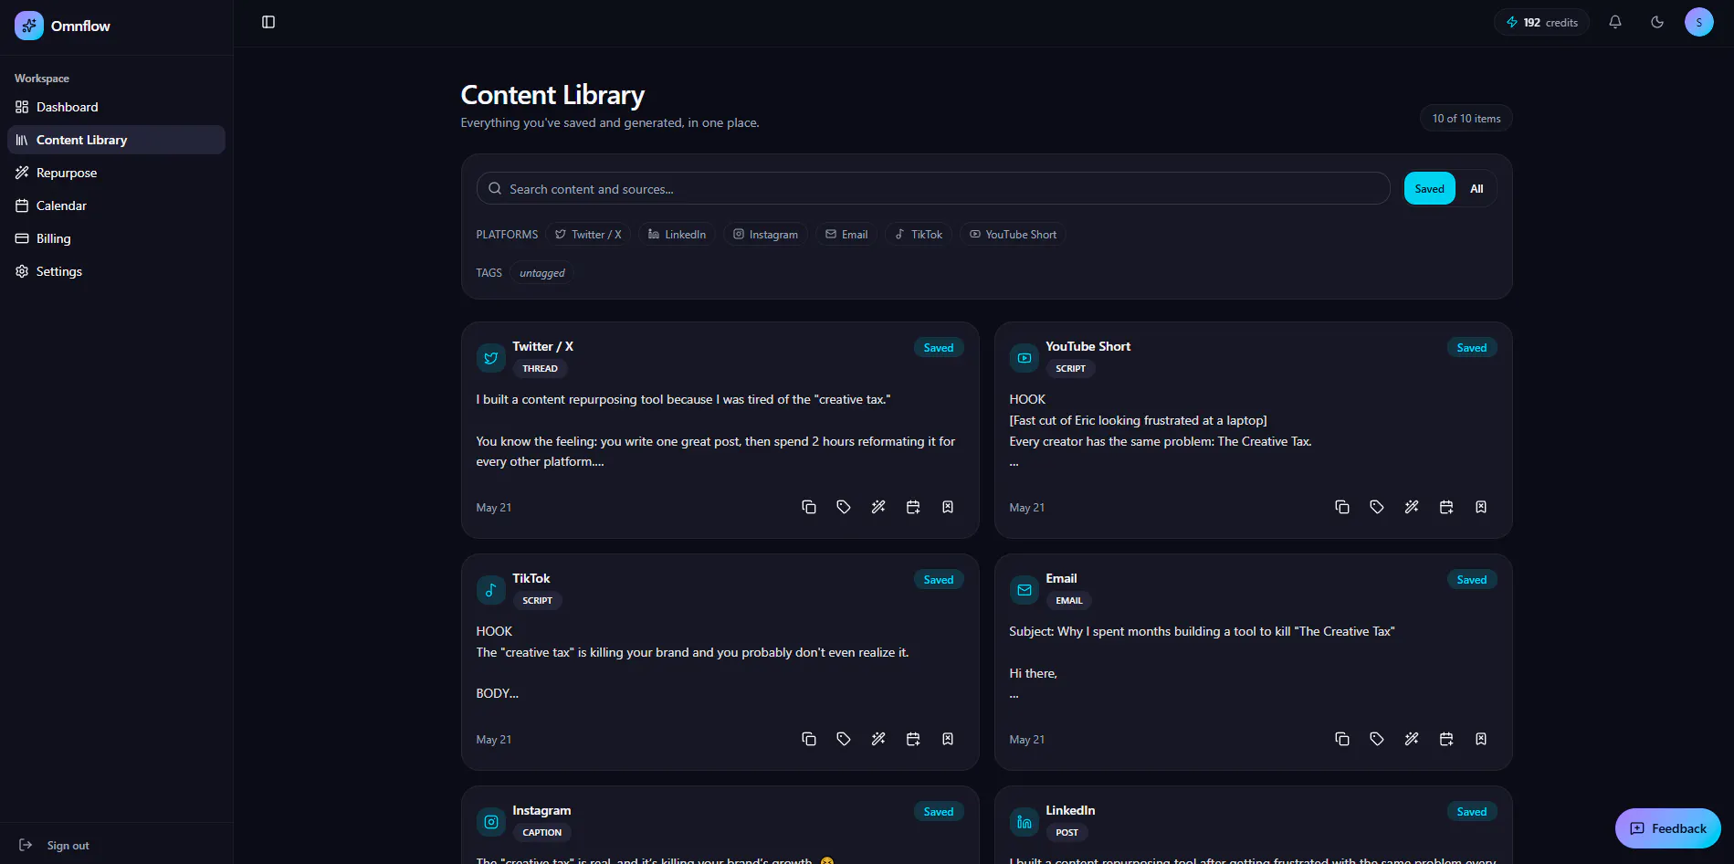Screen dimensions: 1734x864
Task: Click the envelope icon on the Email card
Action: [1025, 590]
